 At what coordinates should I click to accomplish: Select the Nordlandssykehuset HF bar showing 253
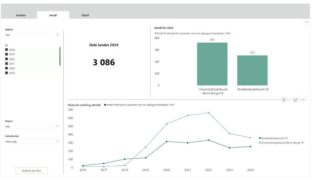tap(252, 70)
